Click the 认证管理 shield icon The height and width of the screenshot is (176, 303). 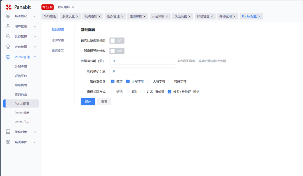click(x=8, y=36)
